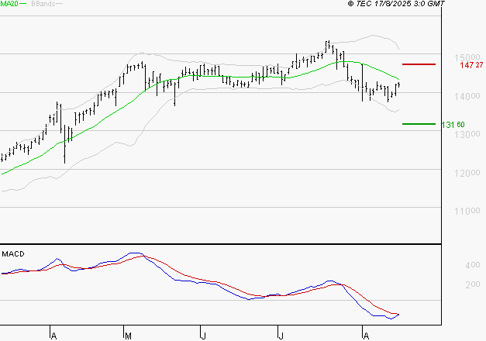Click the 200 MACD scale label
Image resolution: width=486 pixels, height=341 pixels.
point(453,284)
